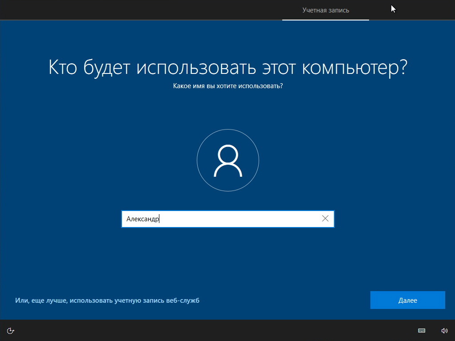Adjust sound via the bottom-bar speaker
The width and height of the screenshot is (455, 341).
click(444, 330)
